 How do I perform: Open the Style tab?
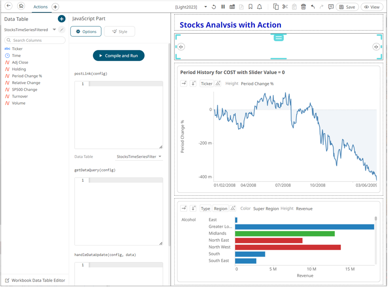point(119,32)
